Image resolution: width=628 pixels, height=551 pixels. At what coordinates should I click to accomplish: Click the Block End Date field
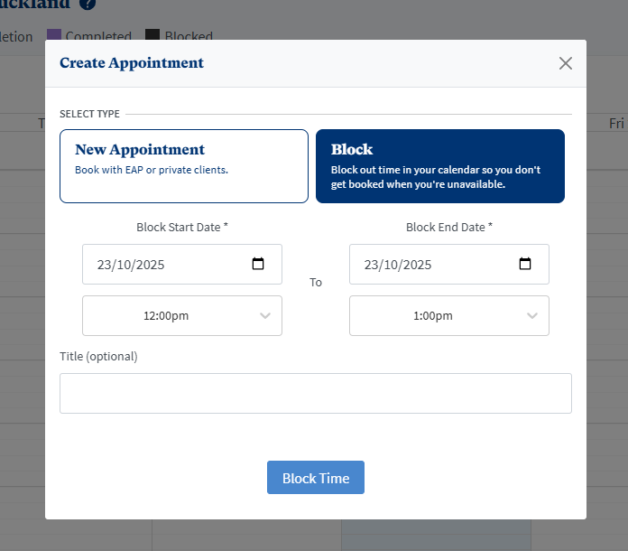click(434, 265)
